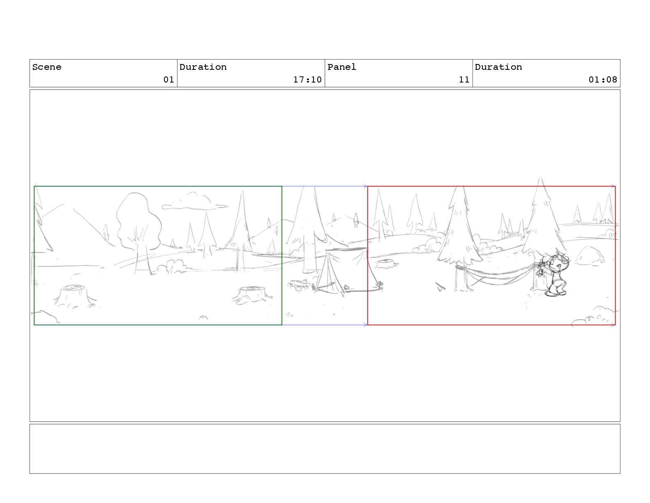Select the panel number 11 value
Viewport: 650px width, 503px height.
click(464, 80)
